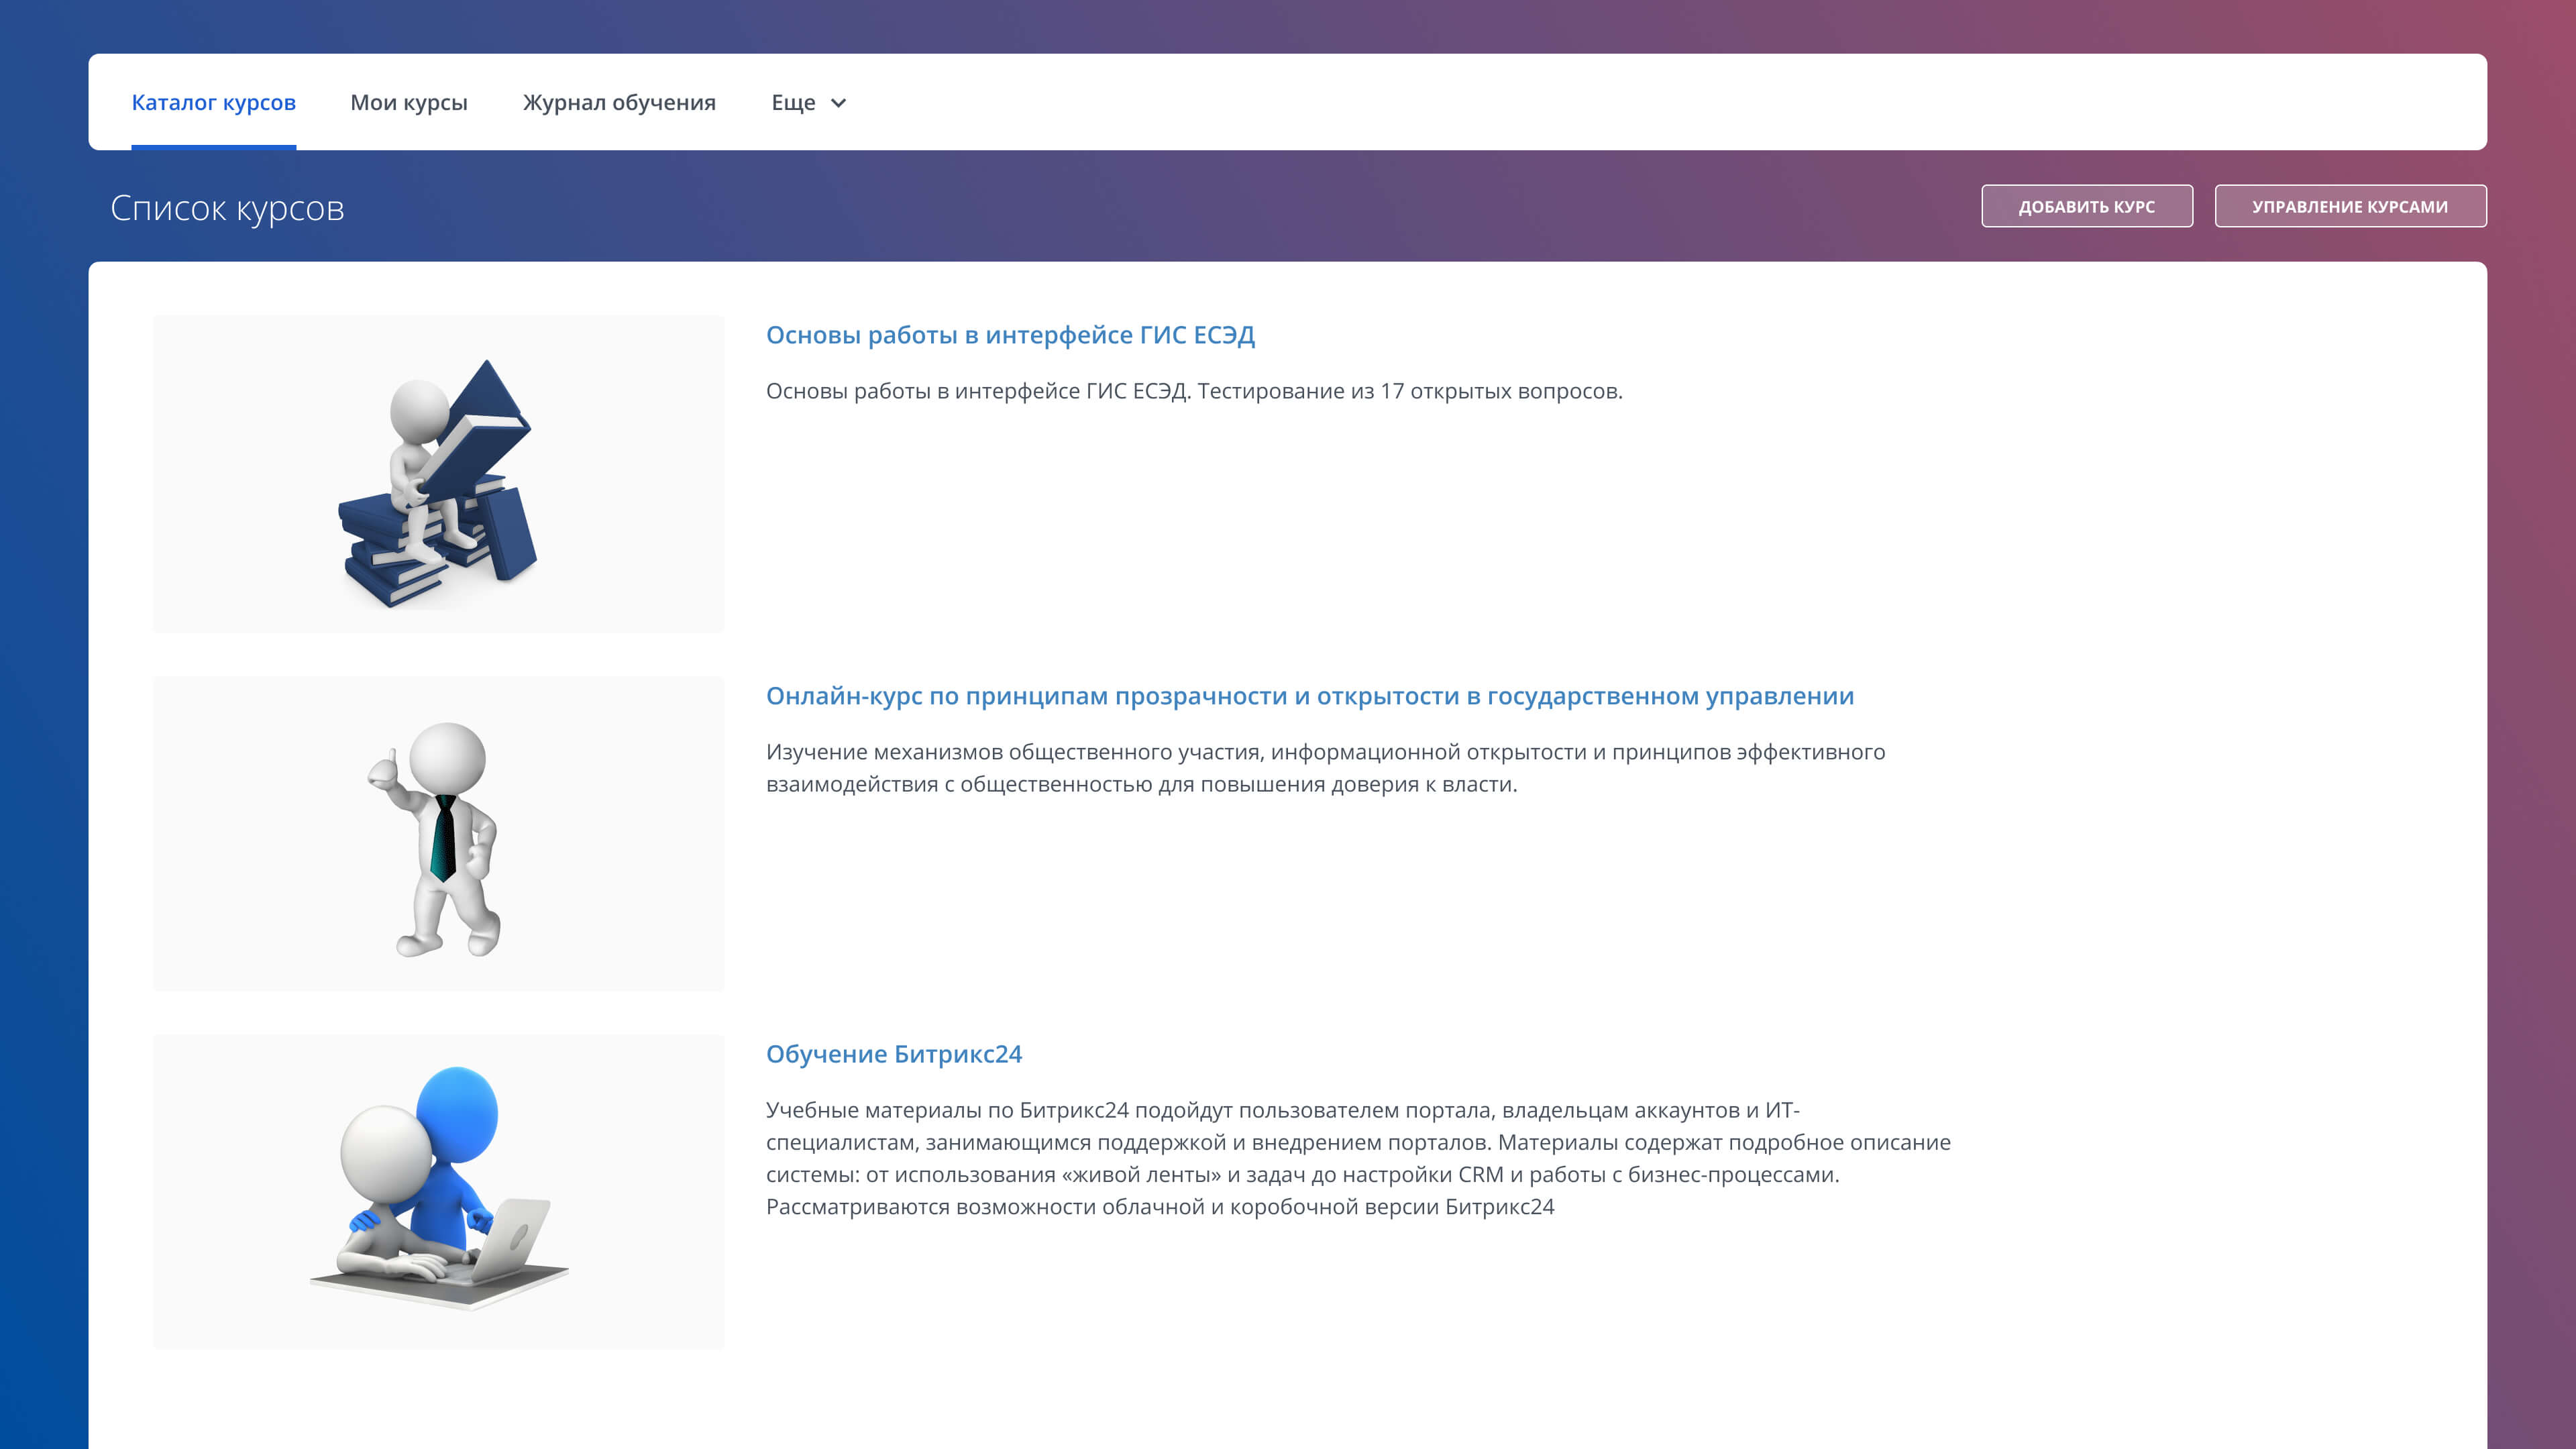This screenshot has height=1449, width=2576.
Task: Open the Основы работы в интерфейсе ГИС ЕСЭД link
Action: pos(1010,335)
